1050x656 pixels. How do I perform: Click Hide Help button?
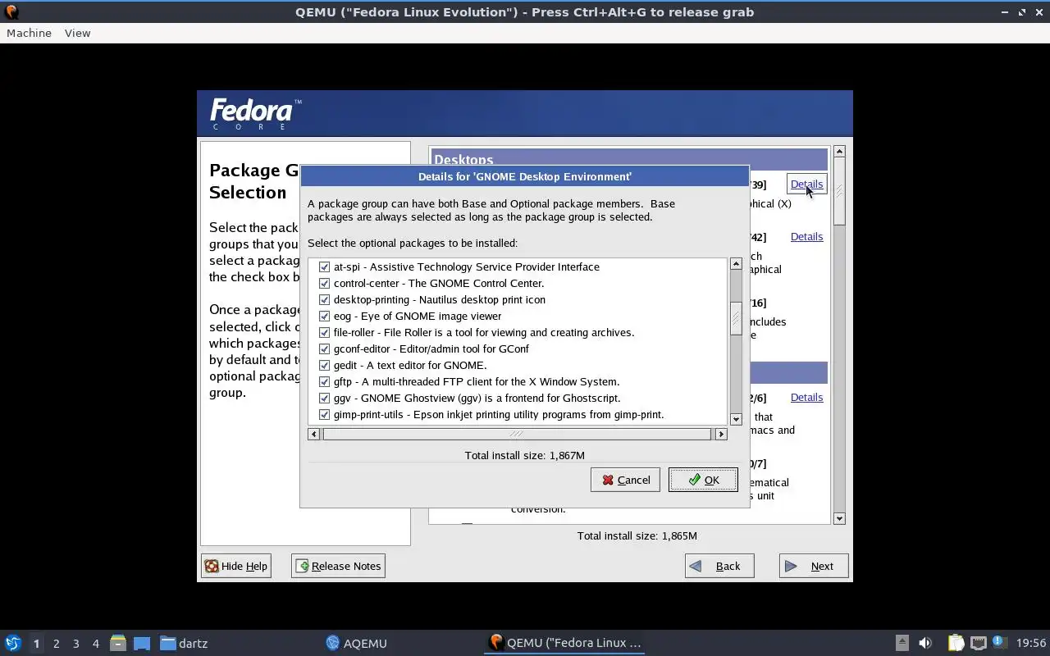click(x=236, y=566)
